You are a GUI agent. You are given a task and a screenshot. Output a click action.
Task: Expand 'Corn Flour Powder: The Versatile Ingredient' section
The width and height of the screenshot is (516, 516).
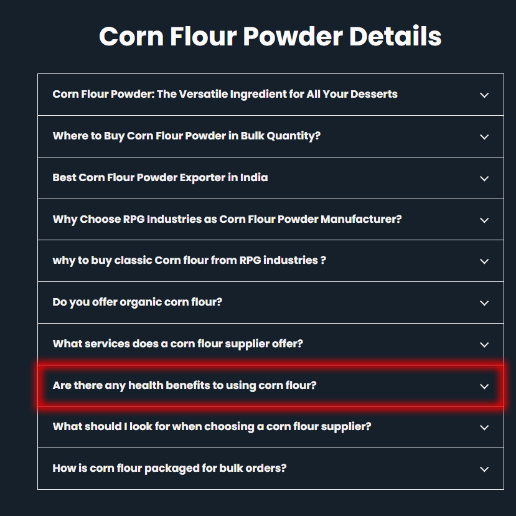pyautogui.click(x=225, y=95)
